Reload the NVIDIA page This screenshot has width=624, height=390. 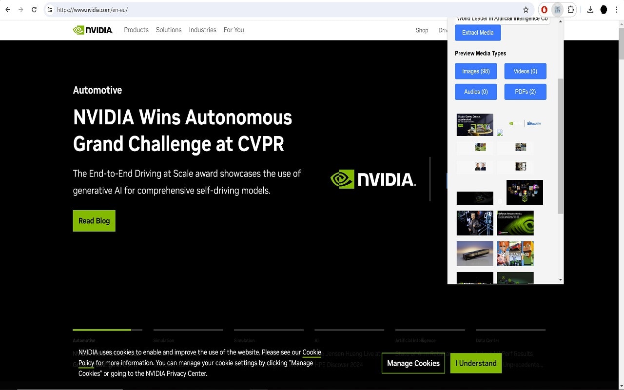34,10
